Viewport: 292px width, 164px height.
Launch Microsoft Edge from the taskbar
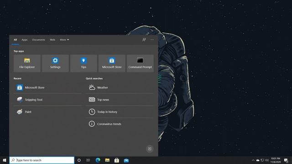coord(98,160)
